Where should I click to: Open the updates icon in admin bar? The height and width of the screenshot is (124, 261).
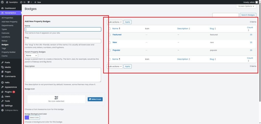click(x=21, y=2)
